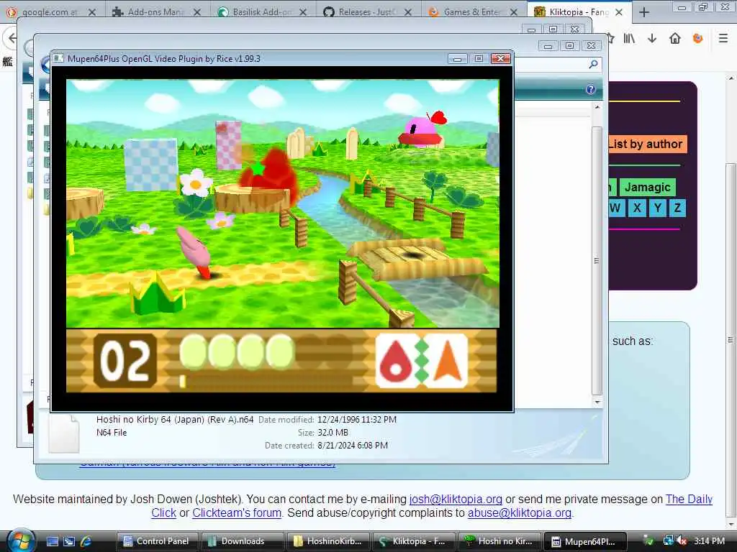Image resolution: width=737 pixels, height=552 pixels.
Task: Switch to Control Panel taskbar button
Action: [x=157, y=541]
